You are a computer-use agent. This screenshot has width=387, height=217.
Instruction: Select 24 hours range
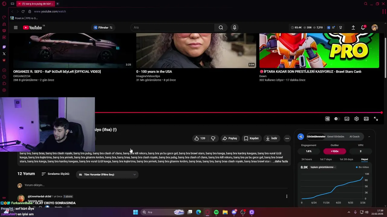pyautogui.click(x=307, y=159)
